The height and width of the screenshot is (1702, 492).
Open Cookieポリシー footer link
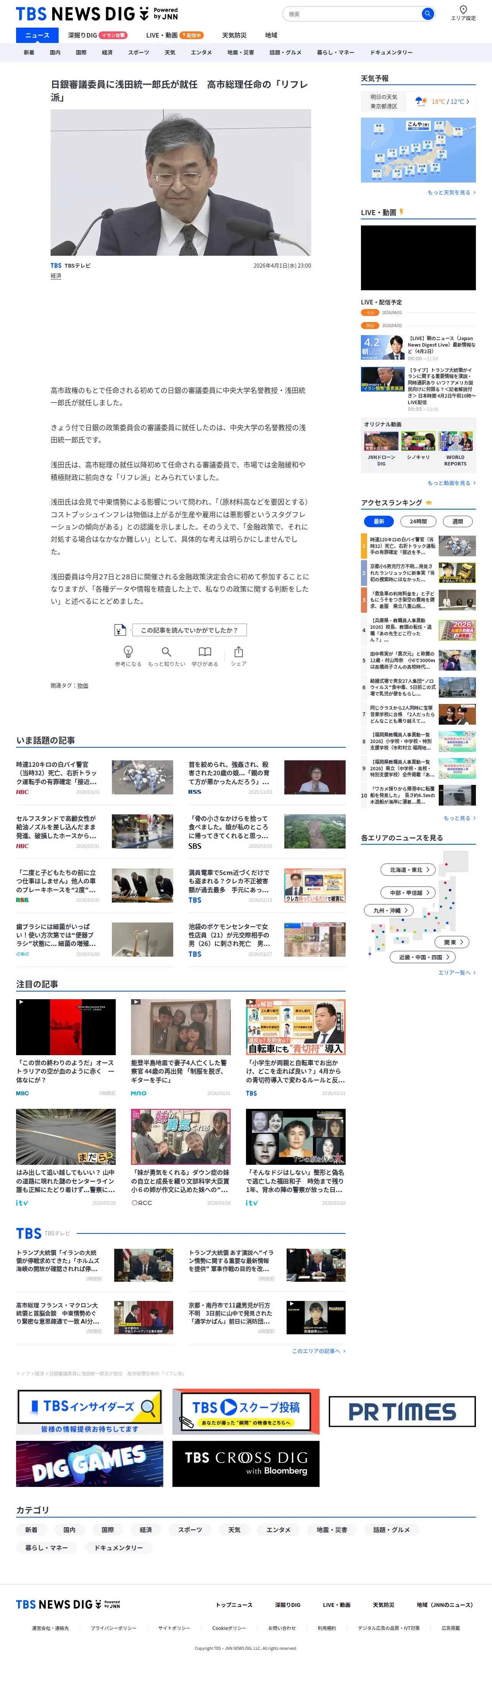click(x=229, y=1628)
